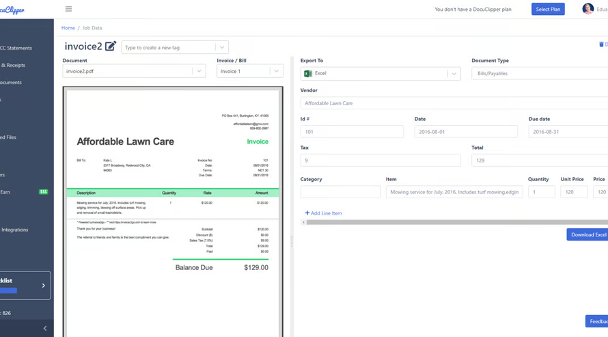Click the Home breadcrumb link
This screenshot has height=337, width=608.
(68, 28)
